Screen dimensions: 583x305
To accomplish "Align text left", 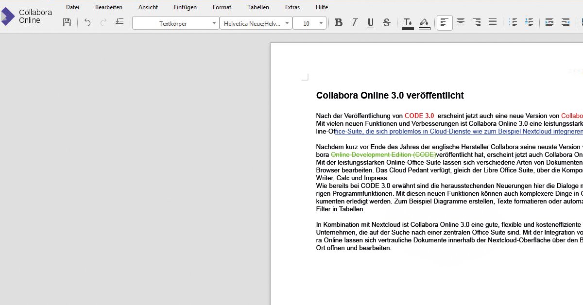I will (x=445, y=23).
